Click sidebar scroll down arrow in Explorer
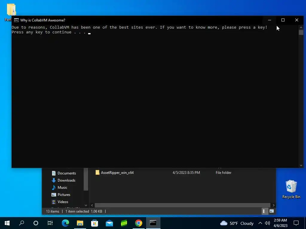The image size is (306, 229). click(x=86, y=205)
